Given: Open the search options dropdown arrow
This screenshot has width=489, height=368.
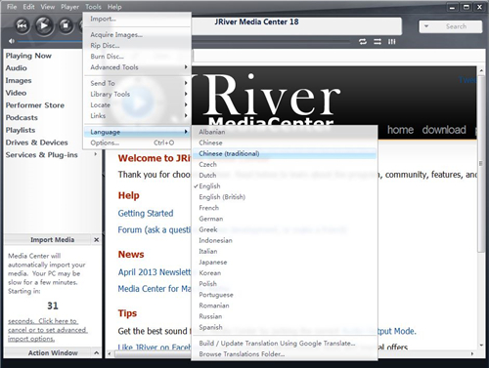Looking at the screenshot, I should click(426, 26).
